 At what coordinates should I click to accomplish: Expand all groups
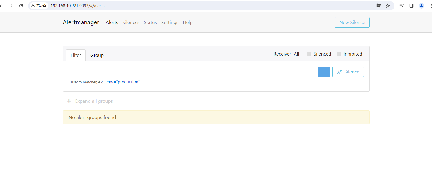click(90, 101)
